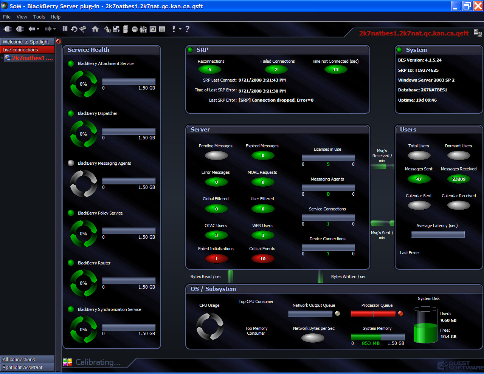Collapse the left connections pane arrow
The image size is (484, 374).
(x=58, y=42)
